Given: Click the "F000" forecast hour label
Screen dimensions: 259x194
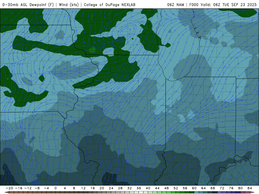Looking at the screenshot, I should [x=194, y=5].
